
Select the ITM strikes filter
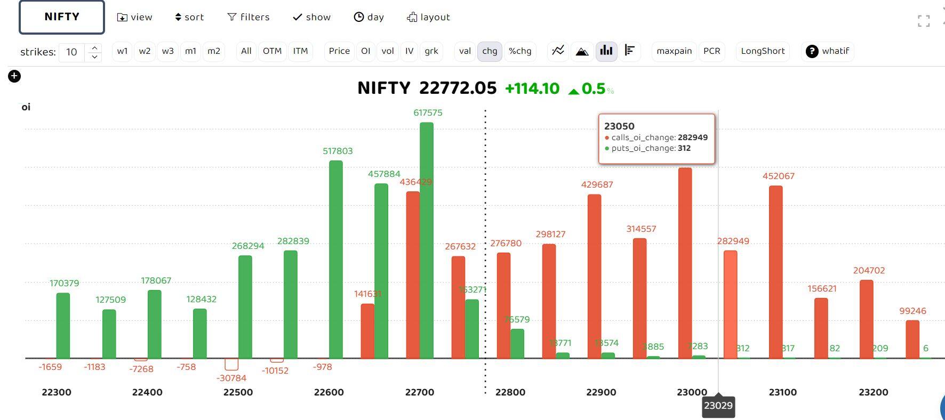click(300, 51)
